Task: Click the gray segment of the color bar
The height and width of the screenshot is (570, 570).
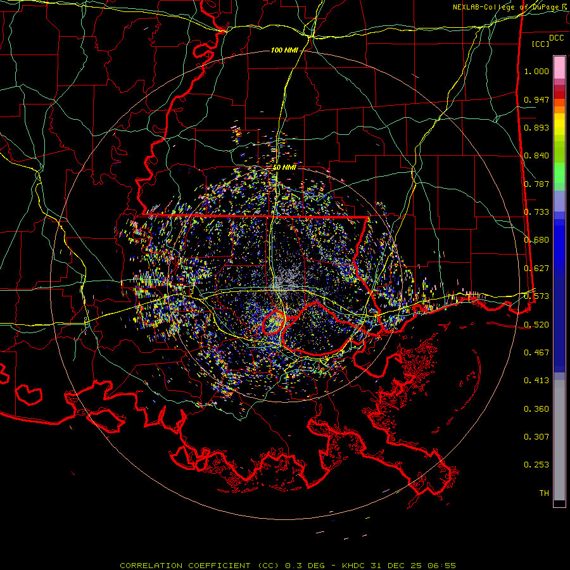Action: [x=559, y=440]
